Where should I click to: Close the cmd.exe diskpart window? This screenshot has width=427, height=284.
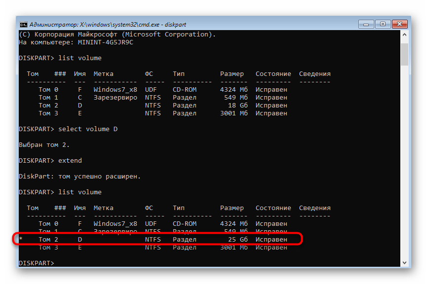(400, 23)
